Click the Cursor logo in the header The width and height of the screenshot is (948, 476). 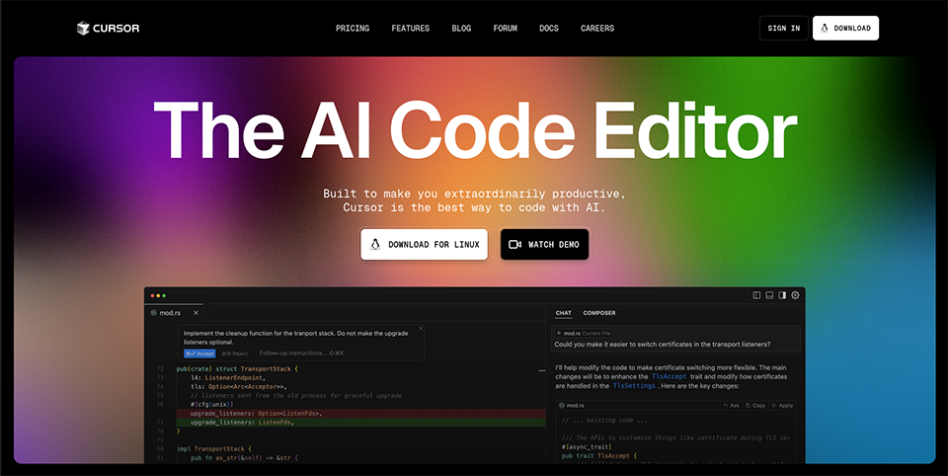click(109, 28)
